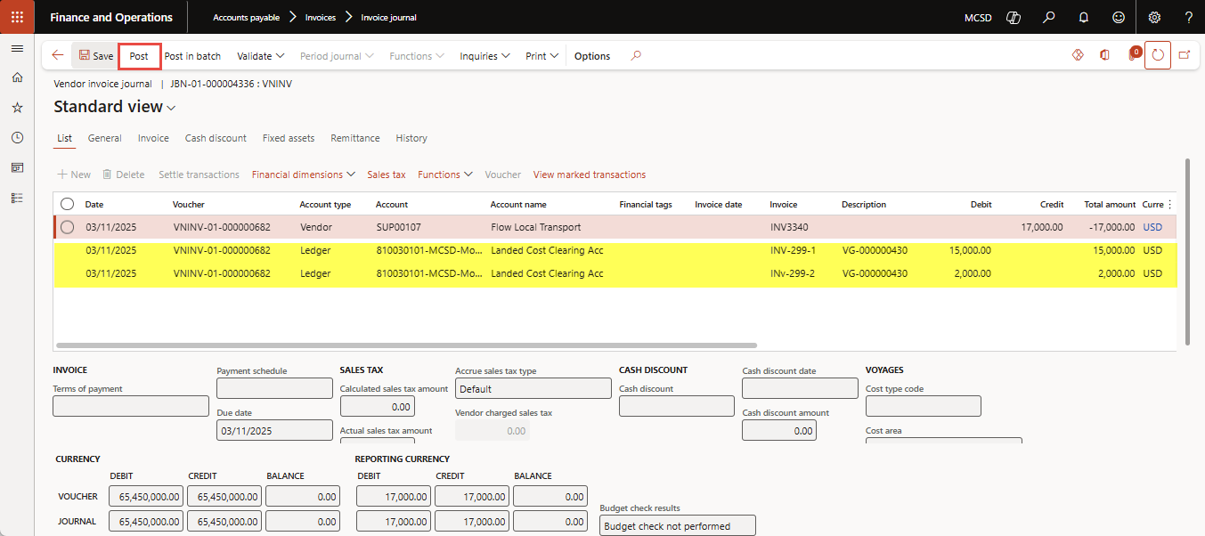Open the Standard view selector
Screen dimensions: 1205x536
click(115, 107)
